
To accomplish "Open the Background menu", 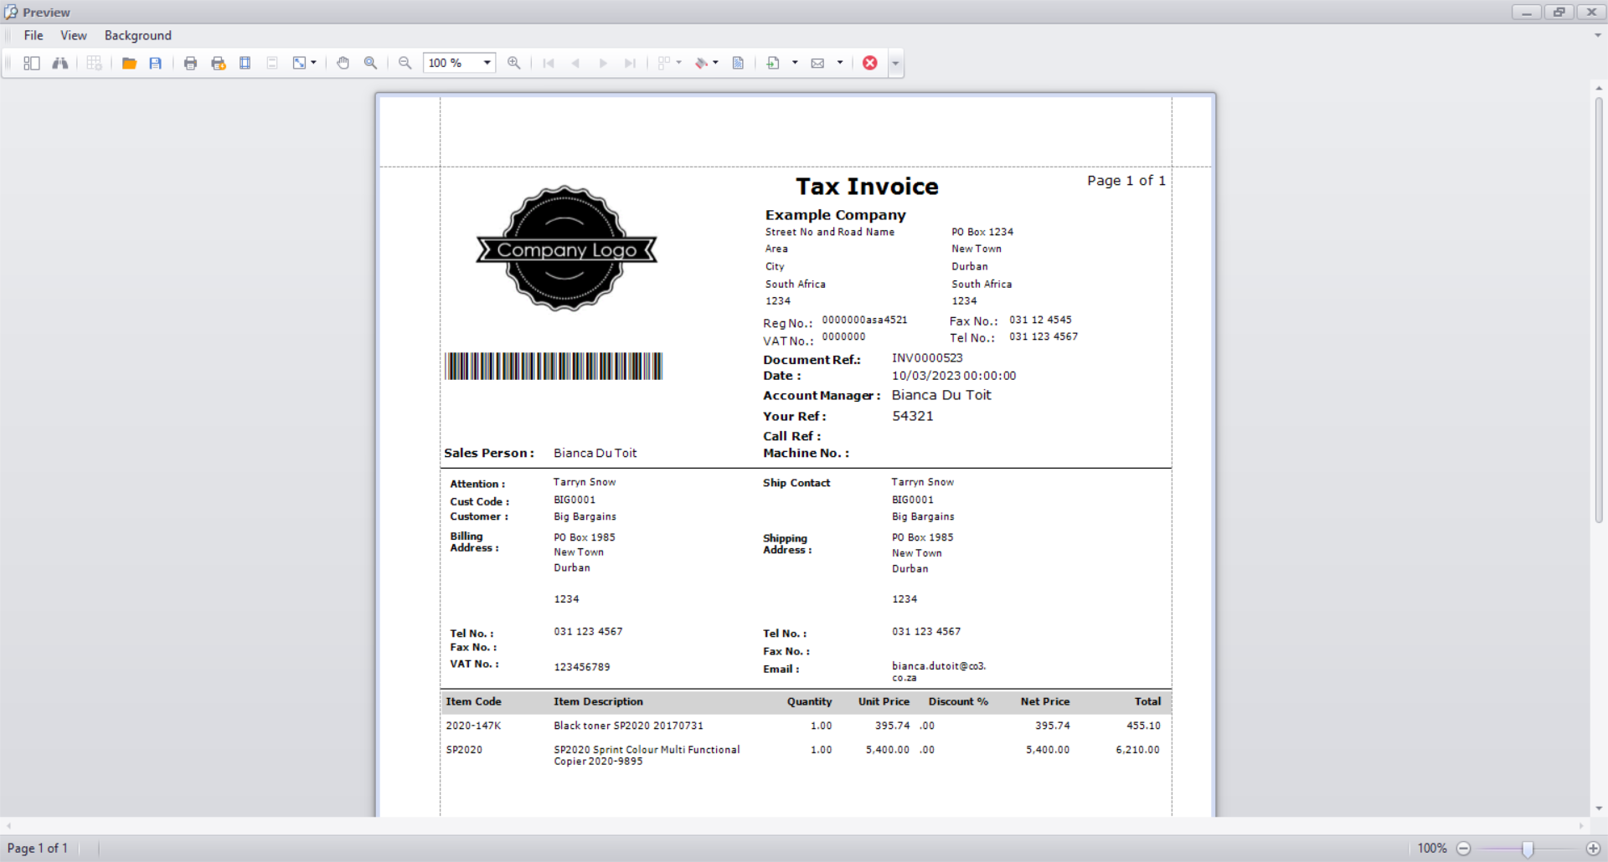I will click(137, 35).
